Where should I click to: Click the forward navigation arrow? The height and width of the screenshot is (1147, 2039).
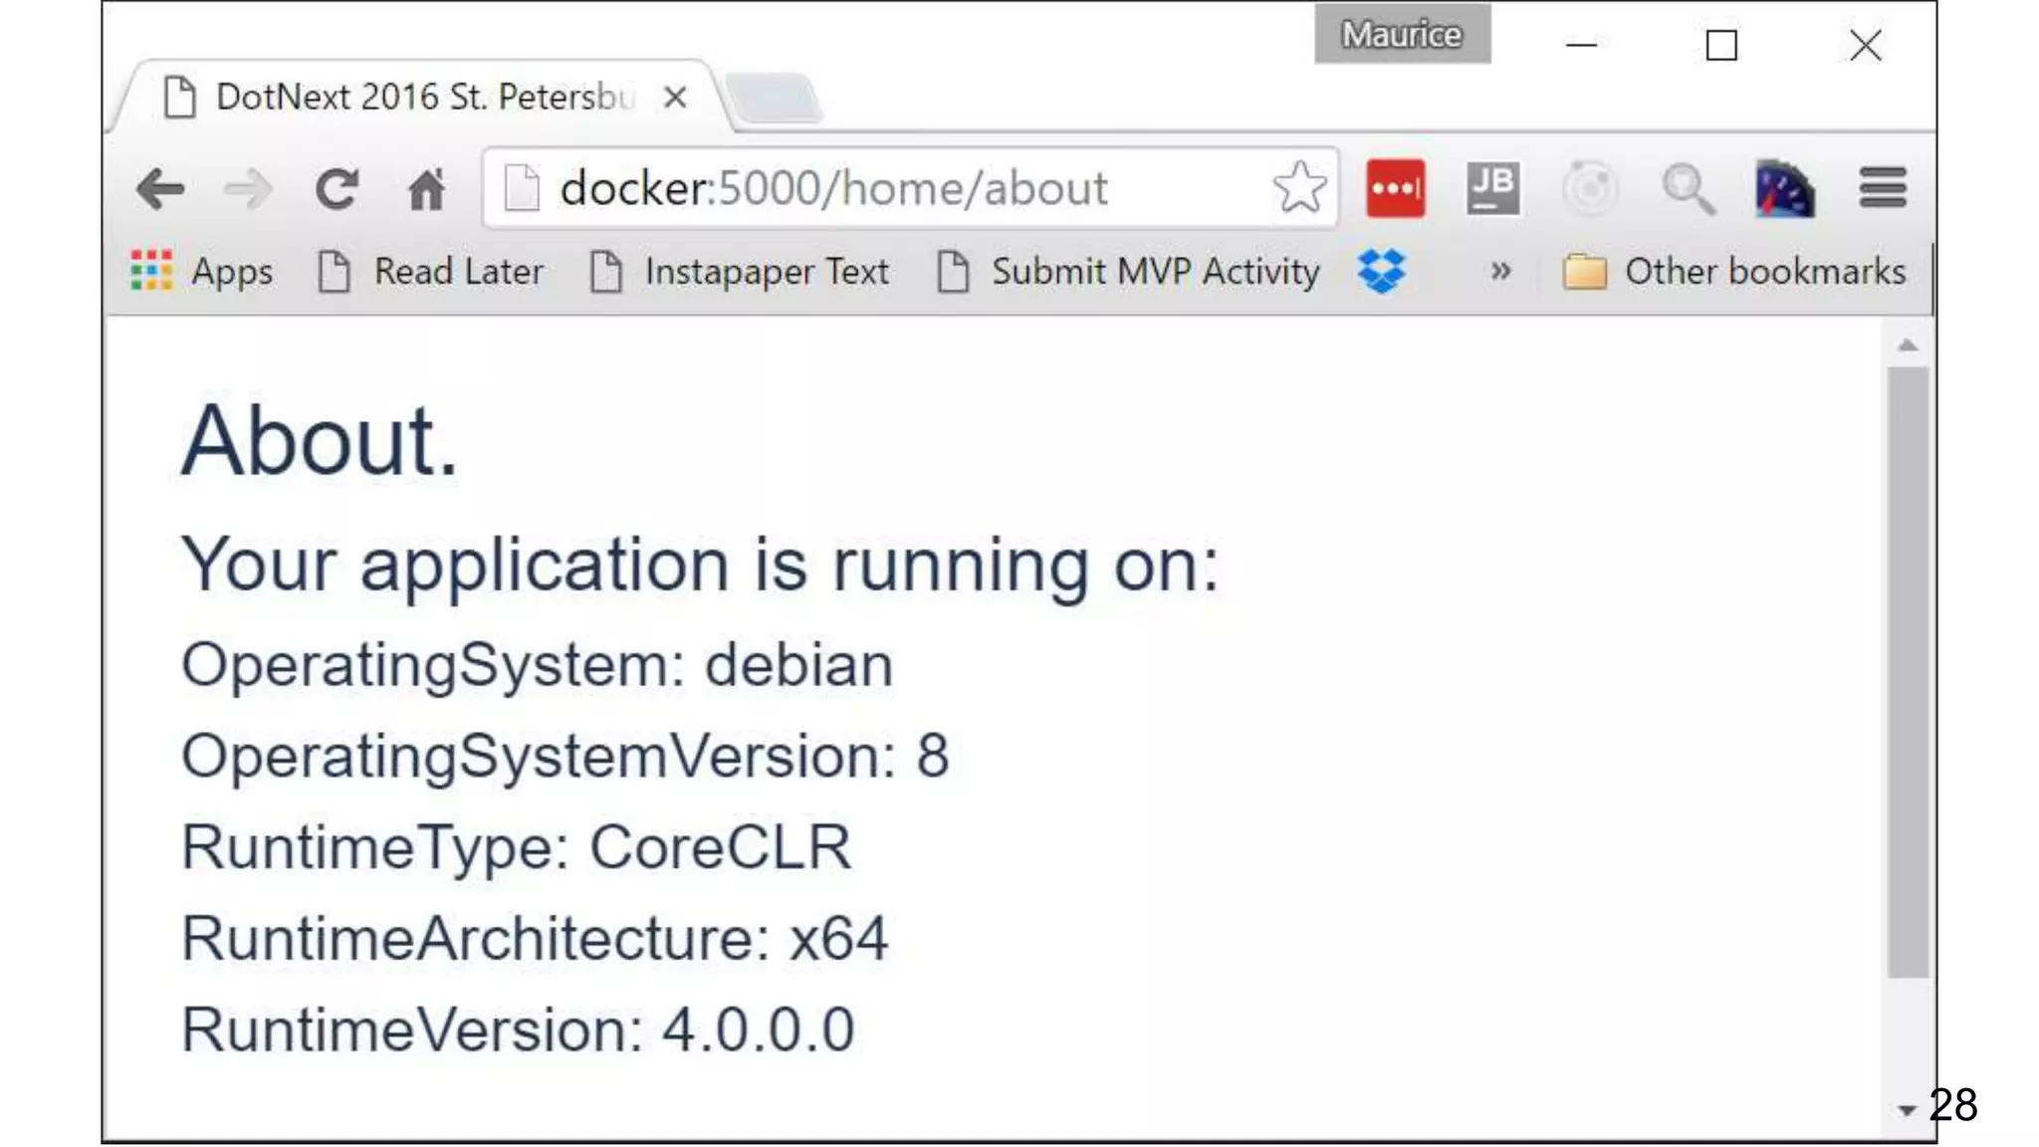[x=247, y=189]
